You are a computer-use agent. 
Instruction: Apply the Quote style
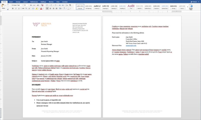[182, 7]
